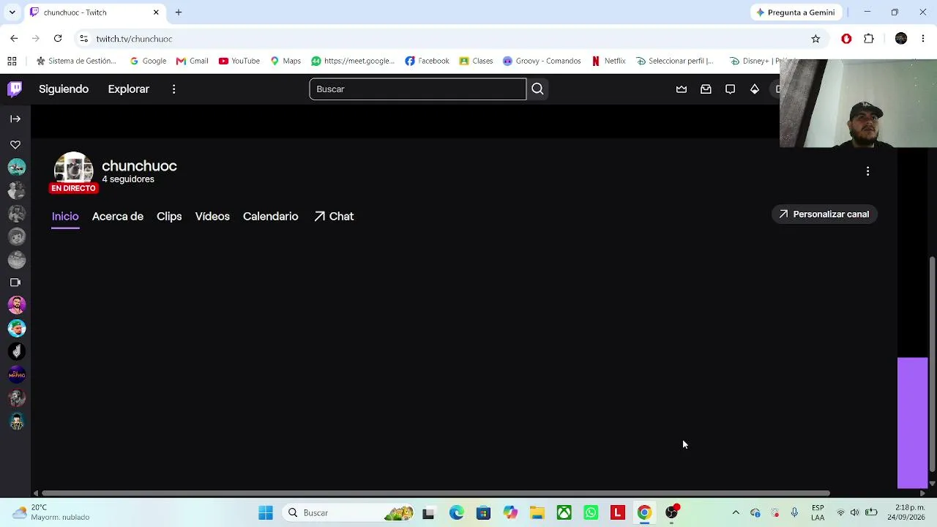Click the Windows Start button
This screenshot has width=937, height=527.
coord(266,513)
